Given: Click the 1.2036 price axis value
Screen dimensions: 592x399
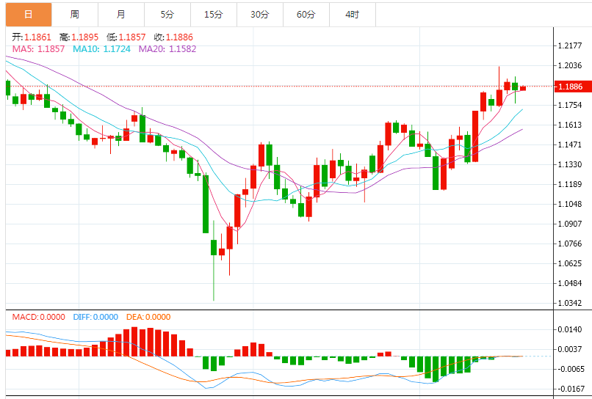Looking at the screenshot, I should point(570,65).
